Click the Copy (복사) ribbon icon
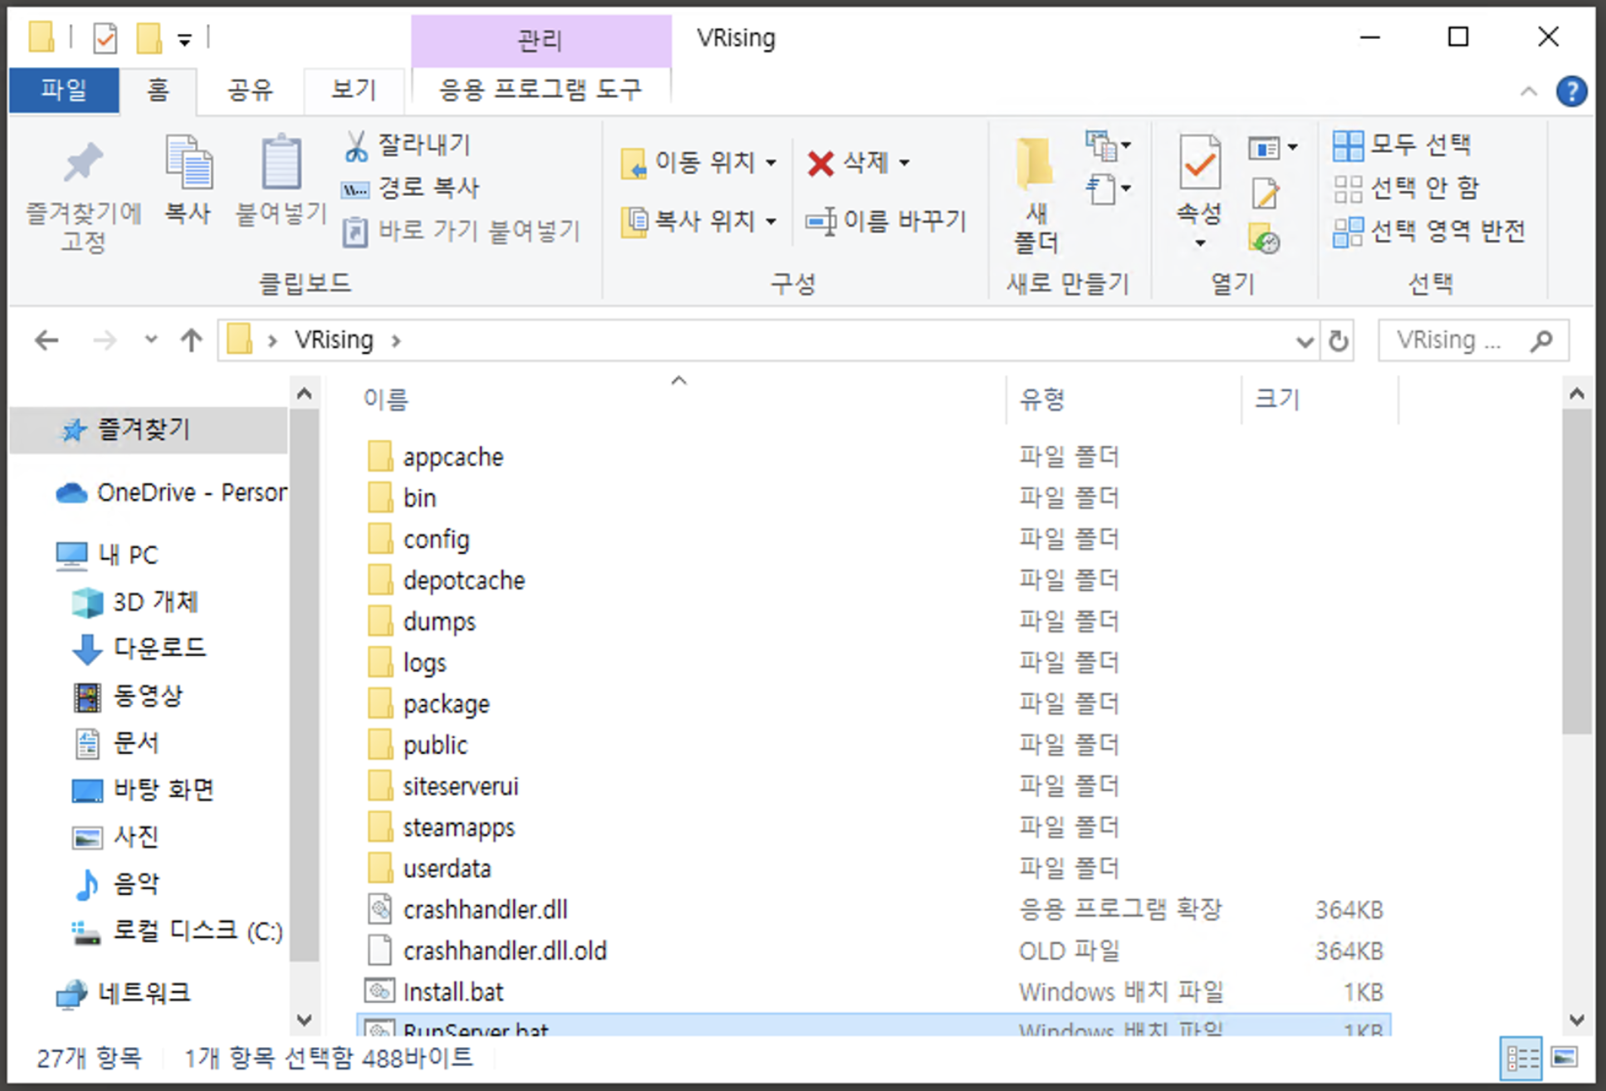1606x1091 pixels. click(188, 164)
